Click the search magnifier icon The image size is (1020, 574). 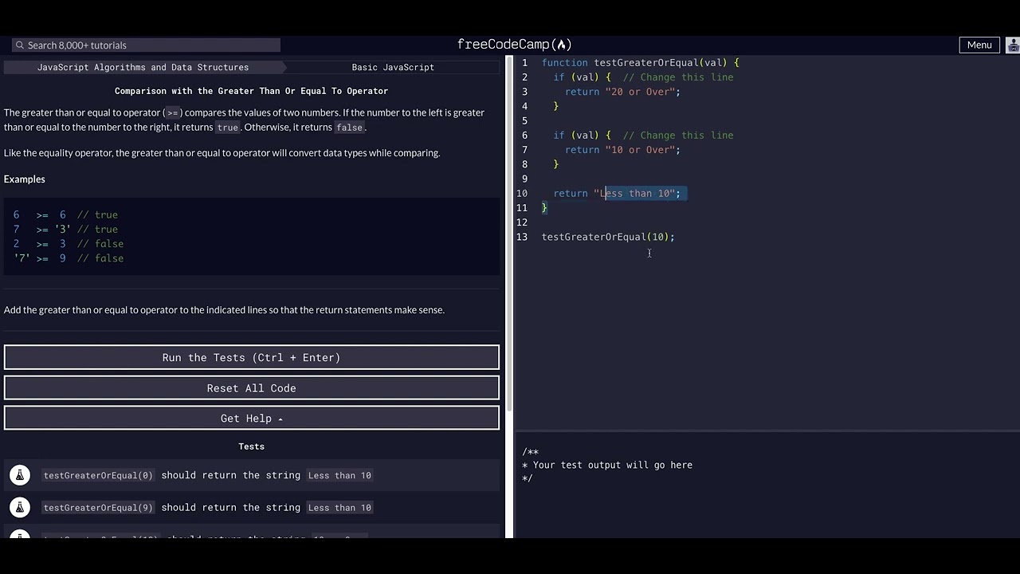20,45
